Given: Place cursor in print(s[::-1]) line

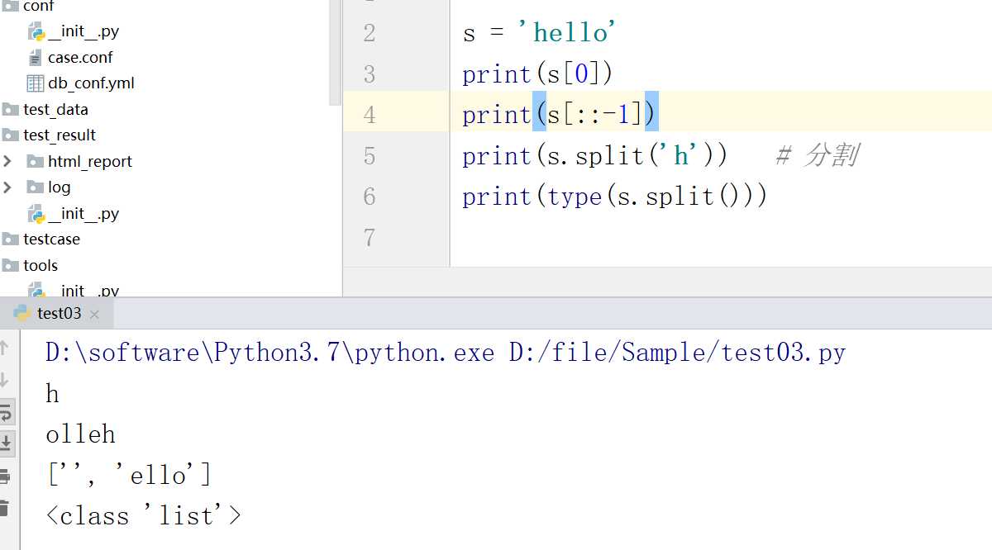Looking at the screenshot, I should 560,115.
